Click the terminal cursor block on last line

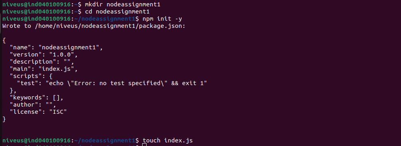[x=145, y=145]
